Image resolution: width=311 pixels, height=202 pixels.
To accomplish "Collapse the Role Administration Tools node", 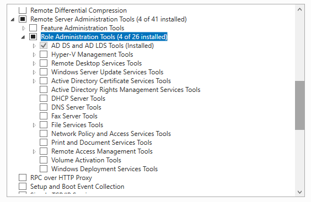I will pyautogui.click(x=23, y=37).
